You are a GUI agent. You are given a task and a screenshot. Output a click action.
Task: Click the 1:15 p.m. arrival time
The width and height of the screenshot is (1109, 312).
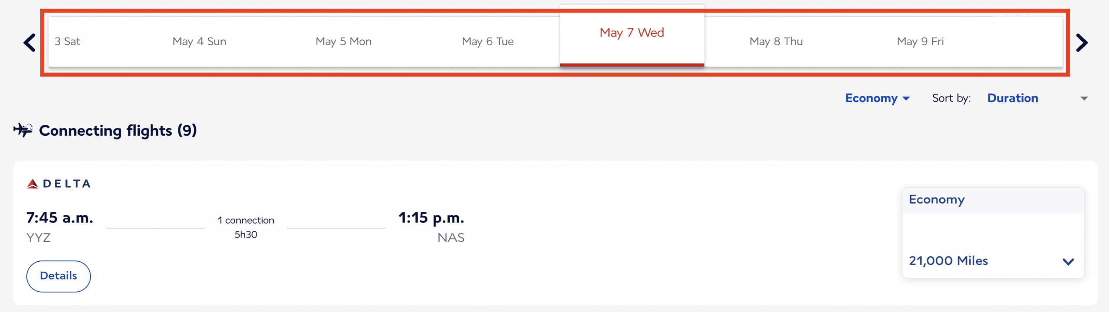coord(431,218)
